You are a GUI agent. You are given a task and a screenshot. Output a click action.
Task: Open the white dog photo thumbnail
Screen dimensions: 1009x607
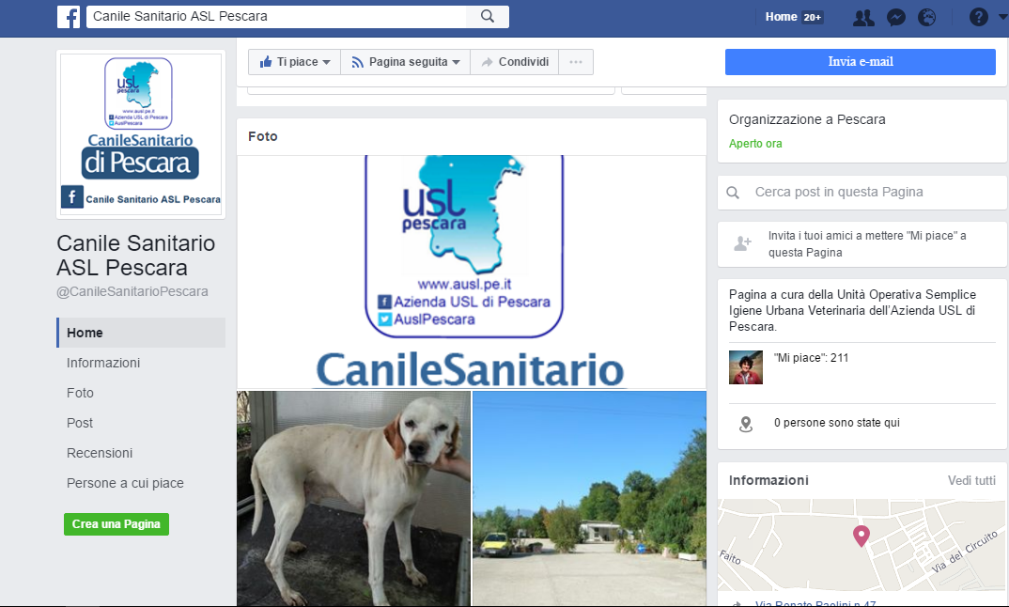click(353, 498)
